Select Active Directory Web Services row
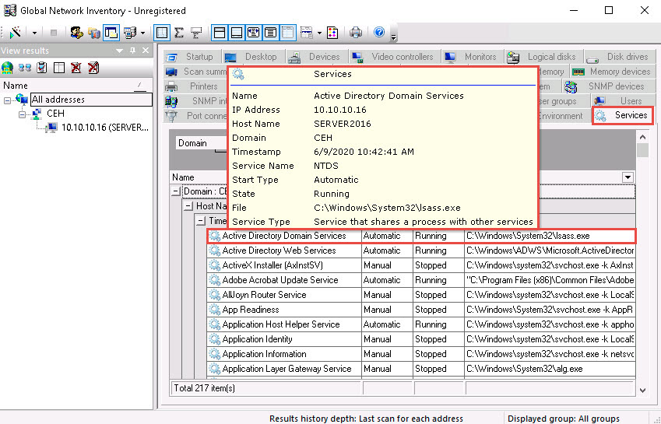Screen dimensions: 661x424 420,251
